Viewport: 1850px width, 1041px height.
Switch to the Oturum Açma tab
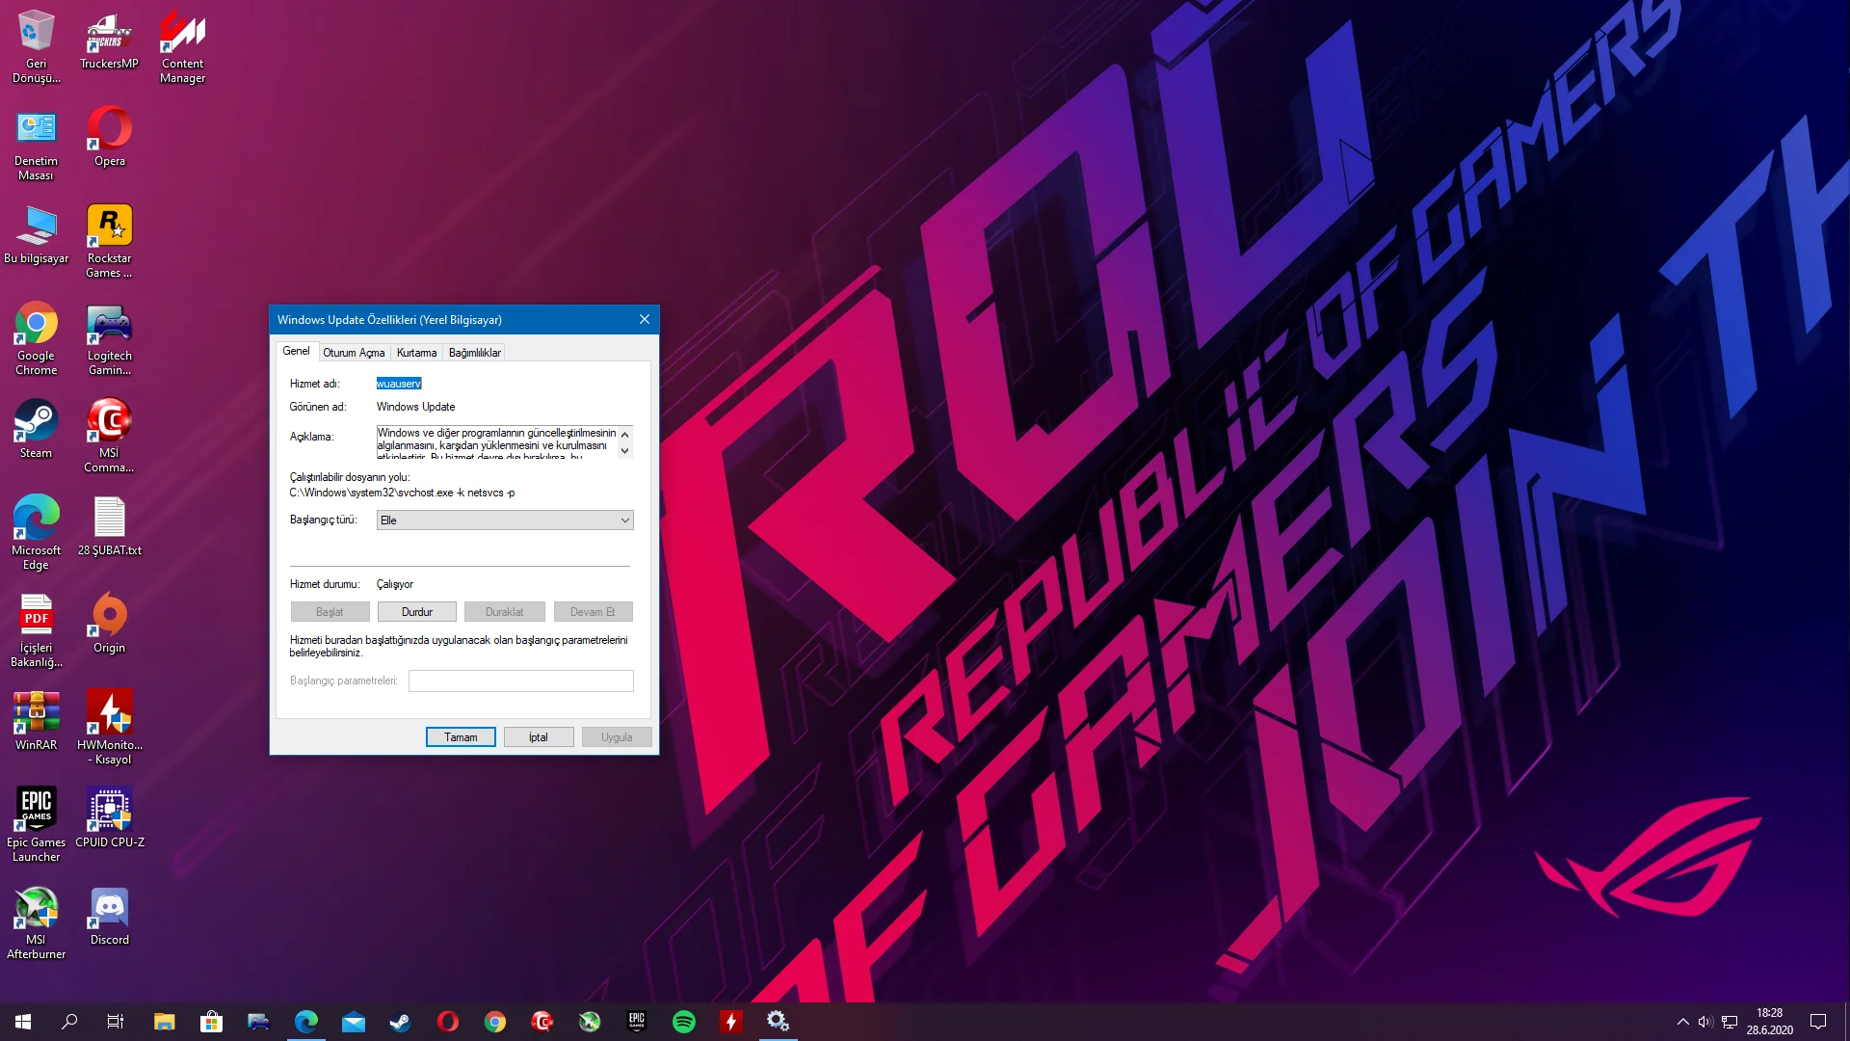point(354,353)
